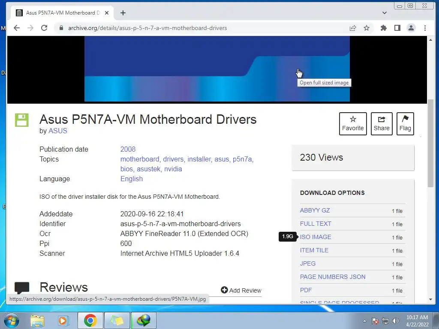Open the asustek topic link
439x329 pixels.
click(x=148, y=169)
